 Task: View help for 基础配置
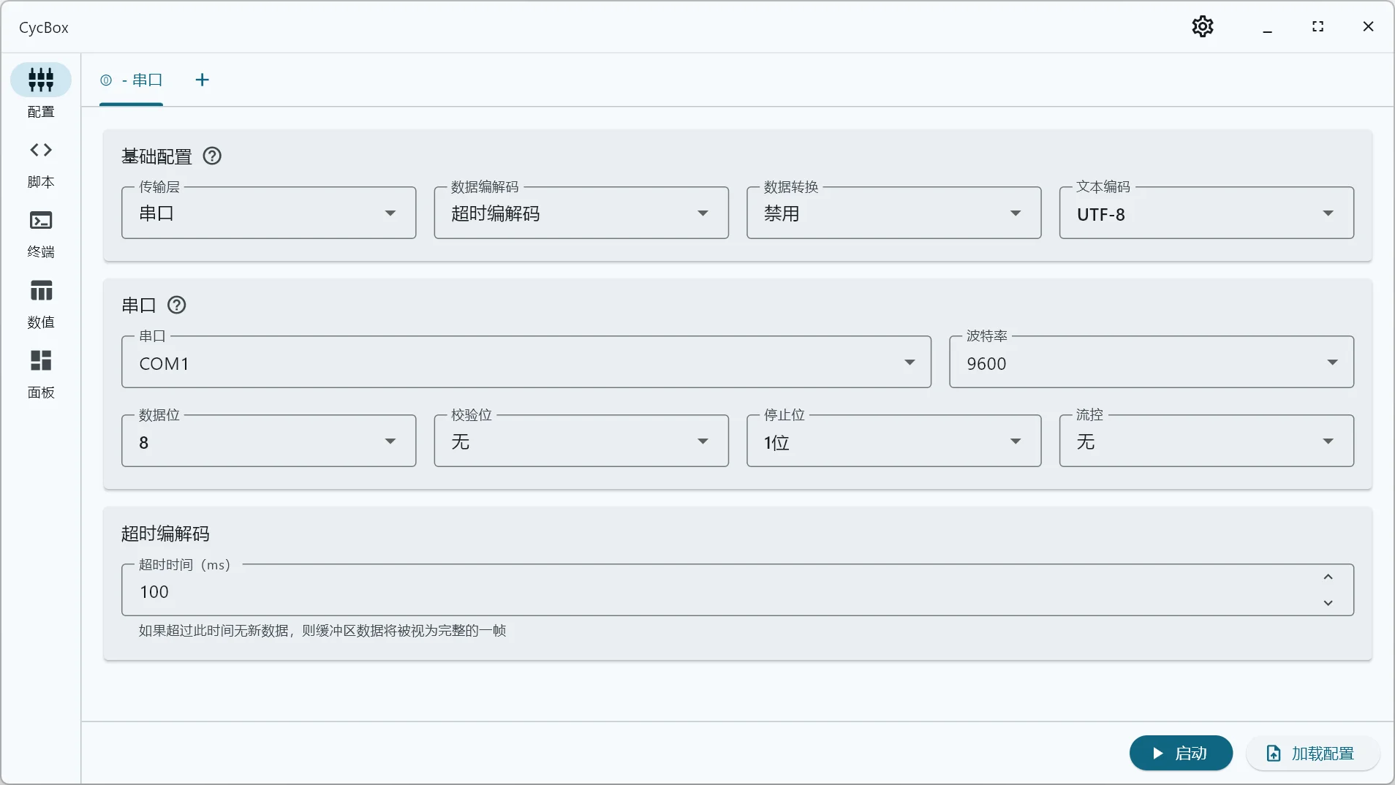211,156
